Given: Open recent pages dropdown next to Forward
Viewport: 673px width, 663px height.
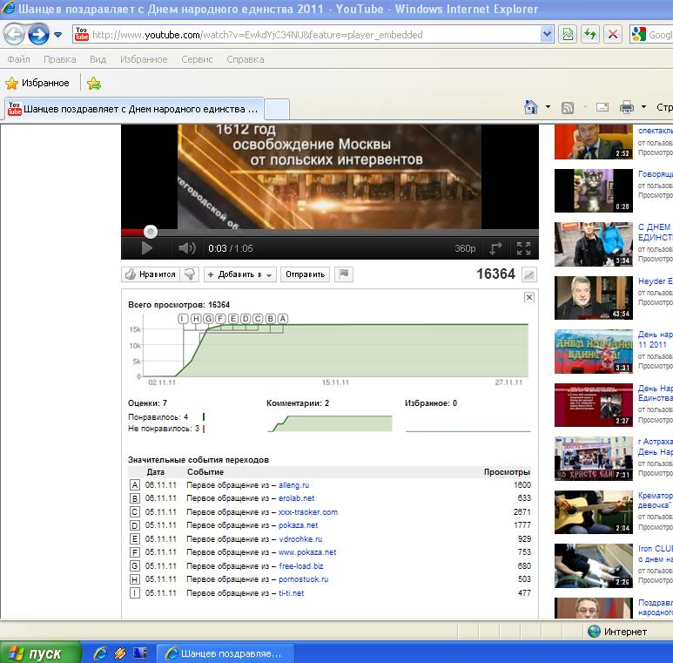Looking at the screenshot, I should pos(58,34).
